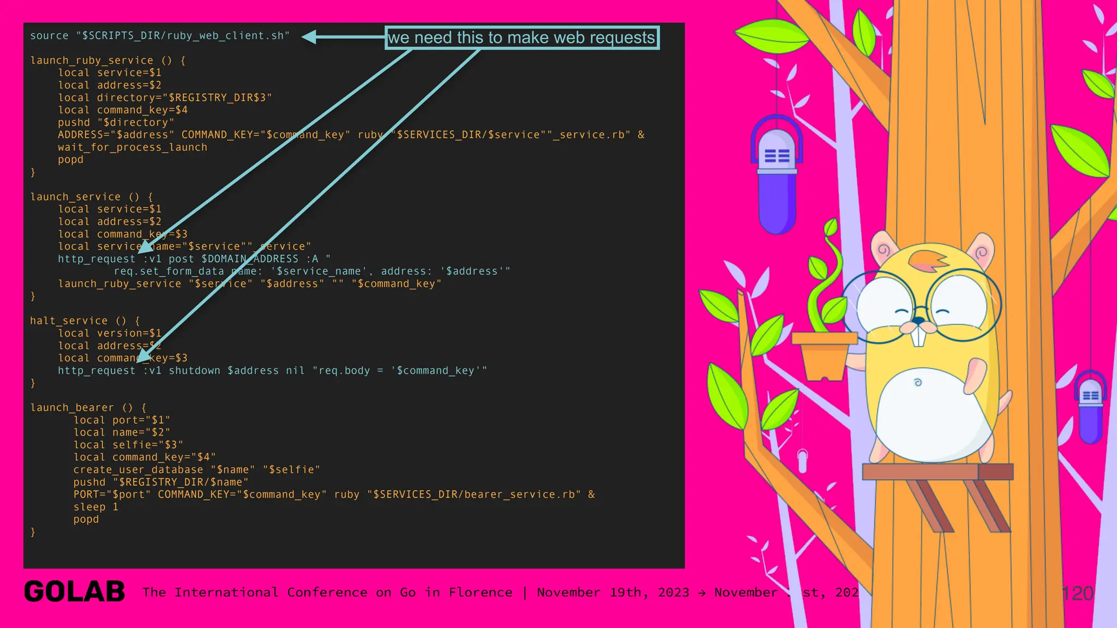Click the 'launch_bearer () {' function header

point(88,408)
